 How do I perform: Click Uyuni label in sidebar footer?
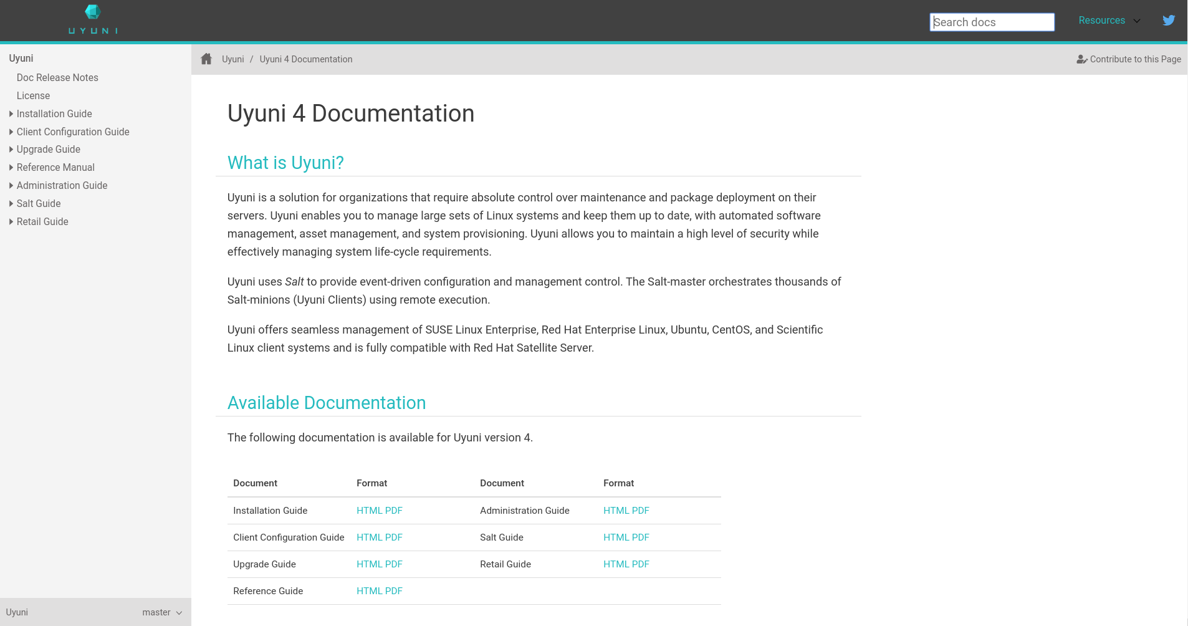17,612
